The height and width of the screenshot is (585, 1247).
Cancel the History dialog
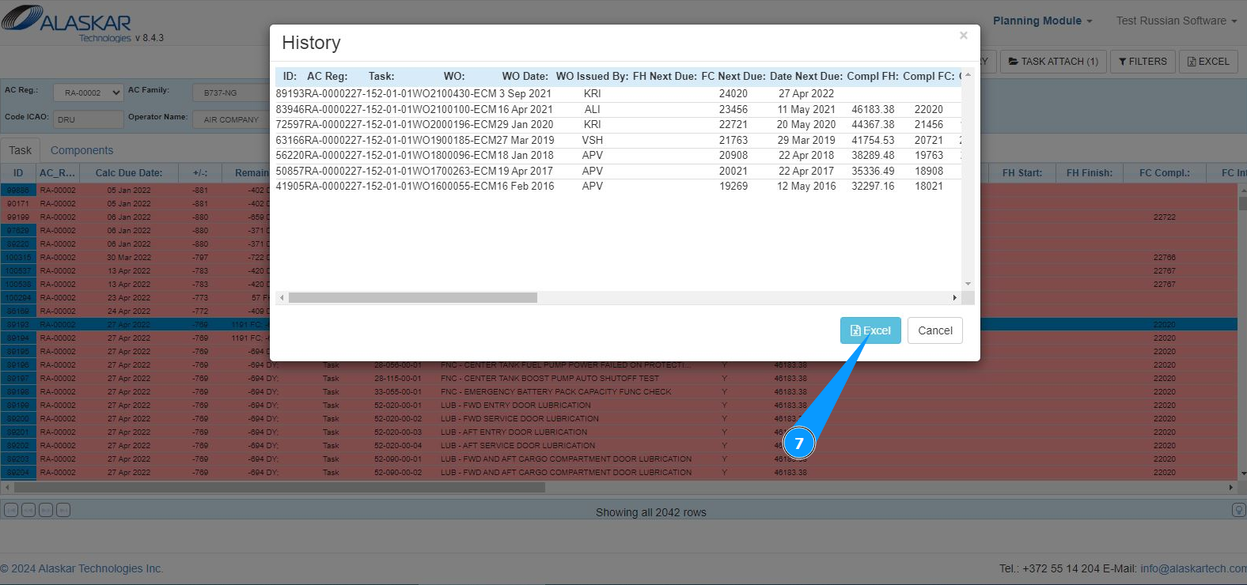[x=935, y=330]
